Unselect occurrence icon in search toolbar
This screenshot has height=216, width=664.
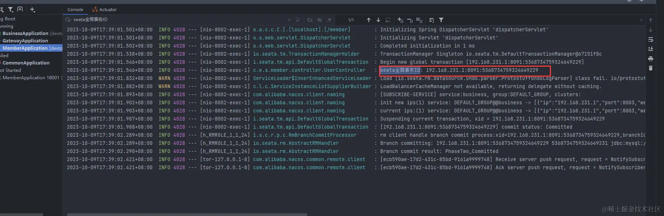pyautogui.click(x=410, y=20)
